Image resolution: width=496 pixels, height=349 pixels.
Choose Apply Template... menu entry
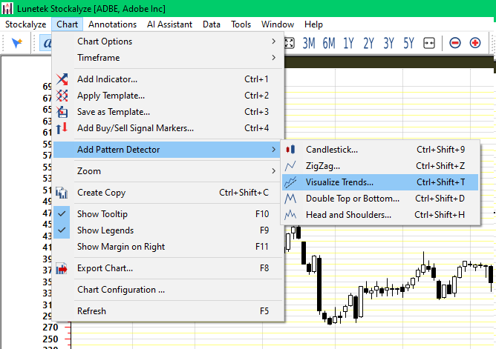click(169, 96)
